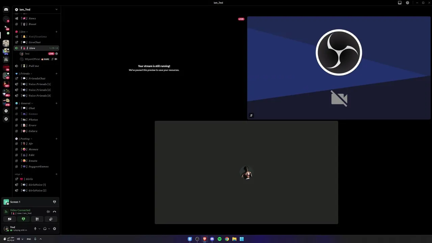Open the Chat text channel
Image resolution: width=432 pixels, height=243 pixels.
tap(36, 108)
